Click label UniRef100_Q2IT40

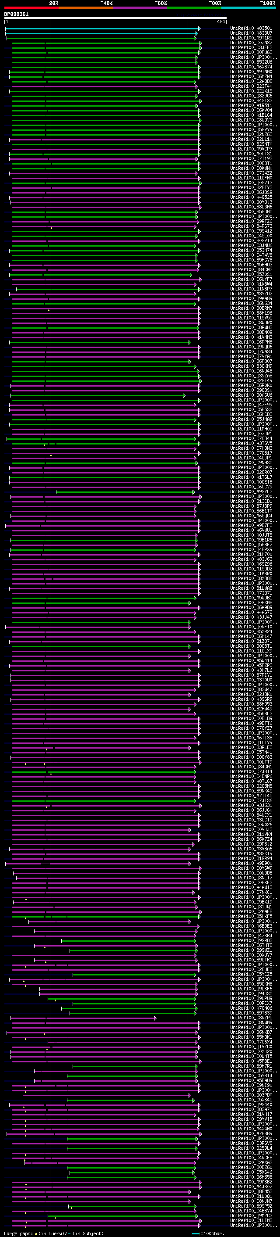pos(251,86)
